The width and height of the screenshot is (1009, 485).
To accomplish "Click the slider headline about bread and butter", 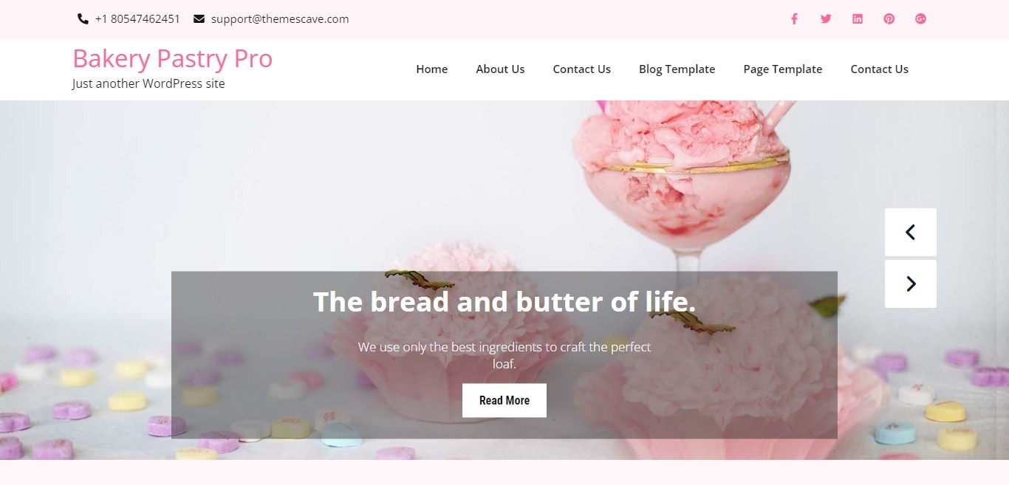I will tap(504, 302).
